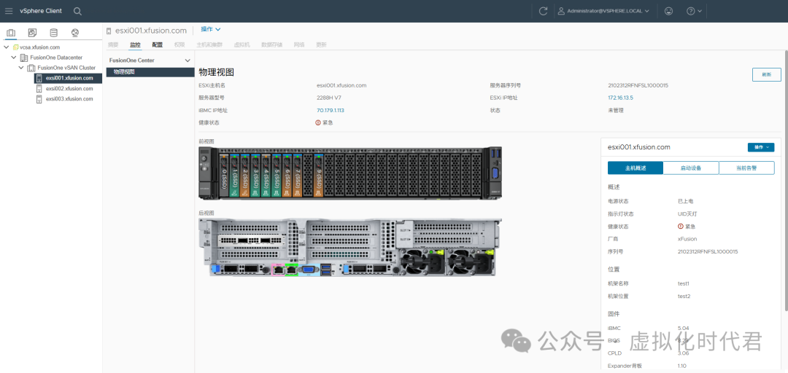788x373 pixels.
Task: Select vcsa.xfusion.com in the tree
Action: 39,47
